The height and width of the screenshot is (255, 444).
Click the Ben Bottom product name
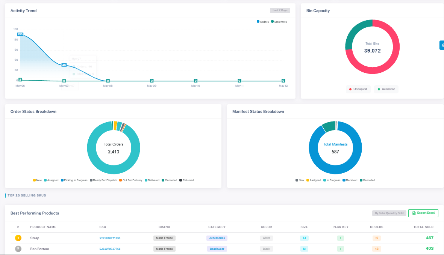(x=39, y=249)
